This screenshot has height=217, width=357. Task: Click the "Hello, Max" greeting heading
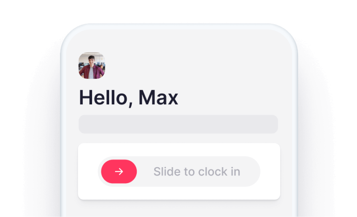click(x=128, y=98)
